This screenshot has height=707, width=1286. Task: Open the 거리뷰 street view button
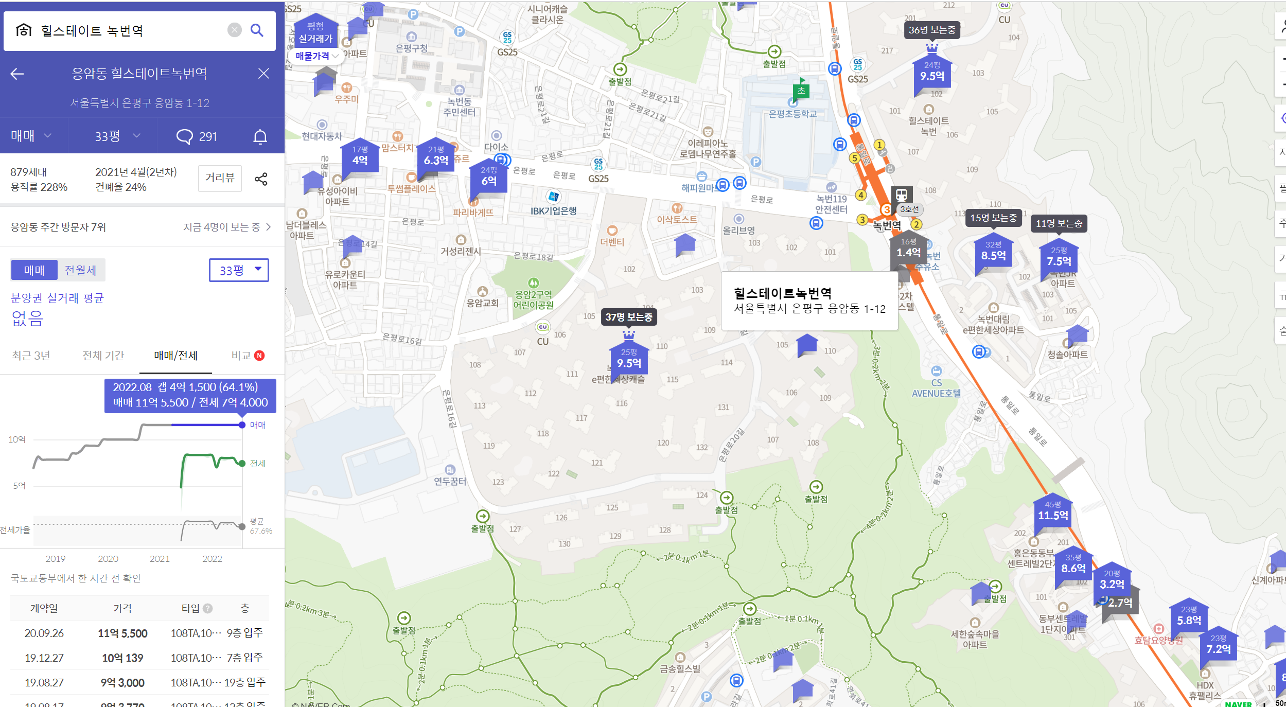point(220,178)
